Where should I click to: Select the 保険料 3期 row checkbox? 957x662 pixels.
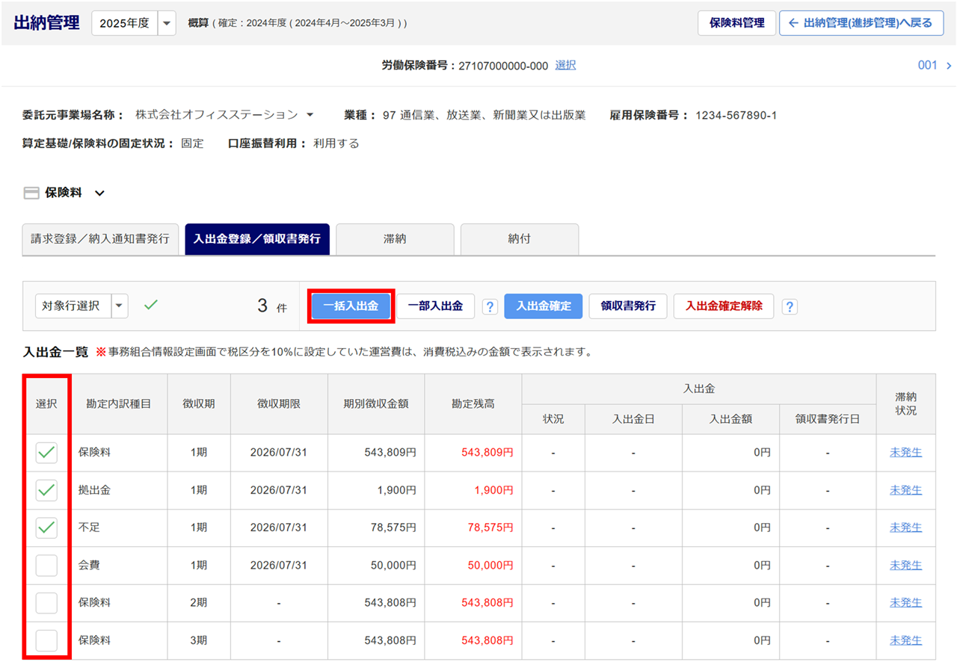pos(46,640)
